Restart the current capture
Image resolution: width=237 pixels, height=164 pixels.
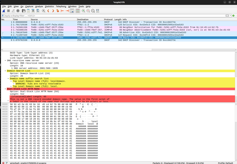(x=13, y=11)
